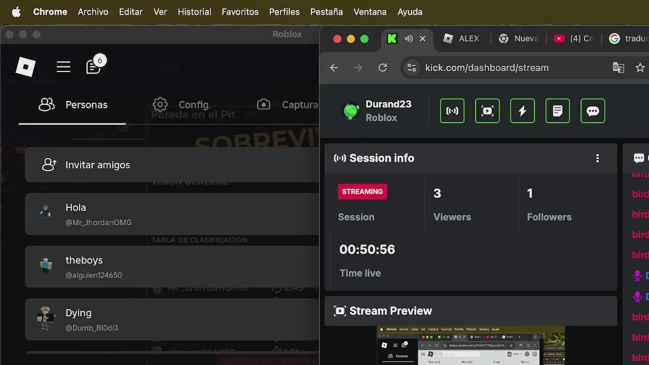649x365 pixels.
Task: Click the Personas people icon
Action: tap(47, 105)
